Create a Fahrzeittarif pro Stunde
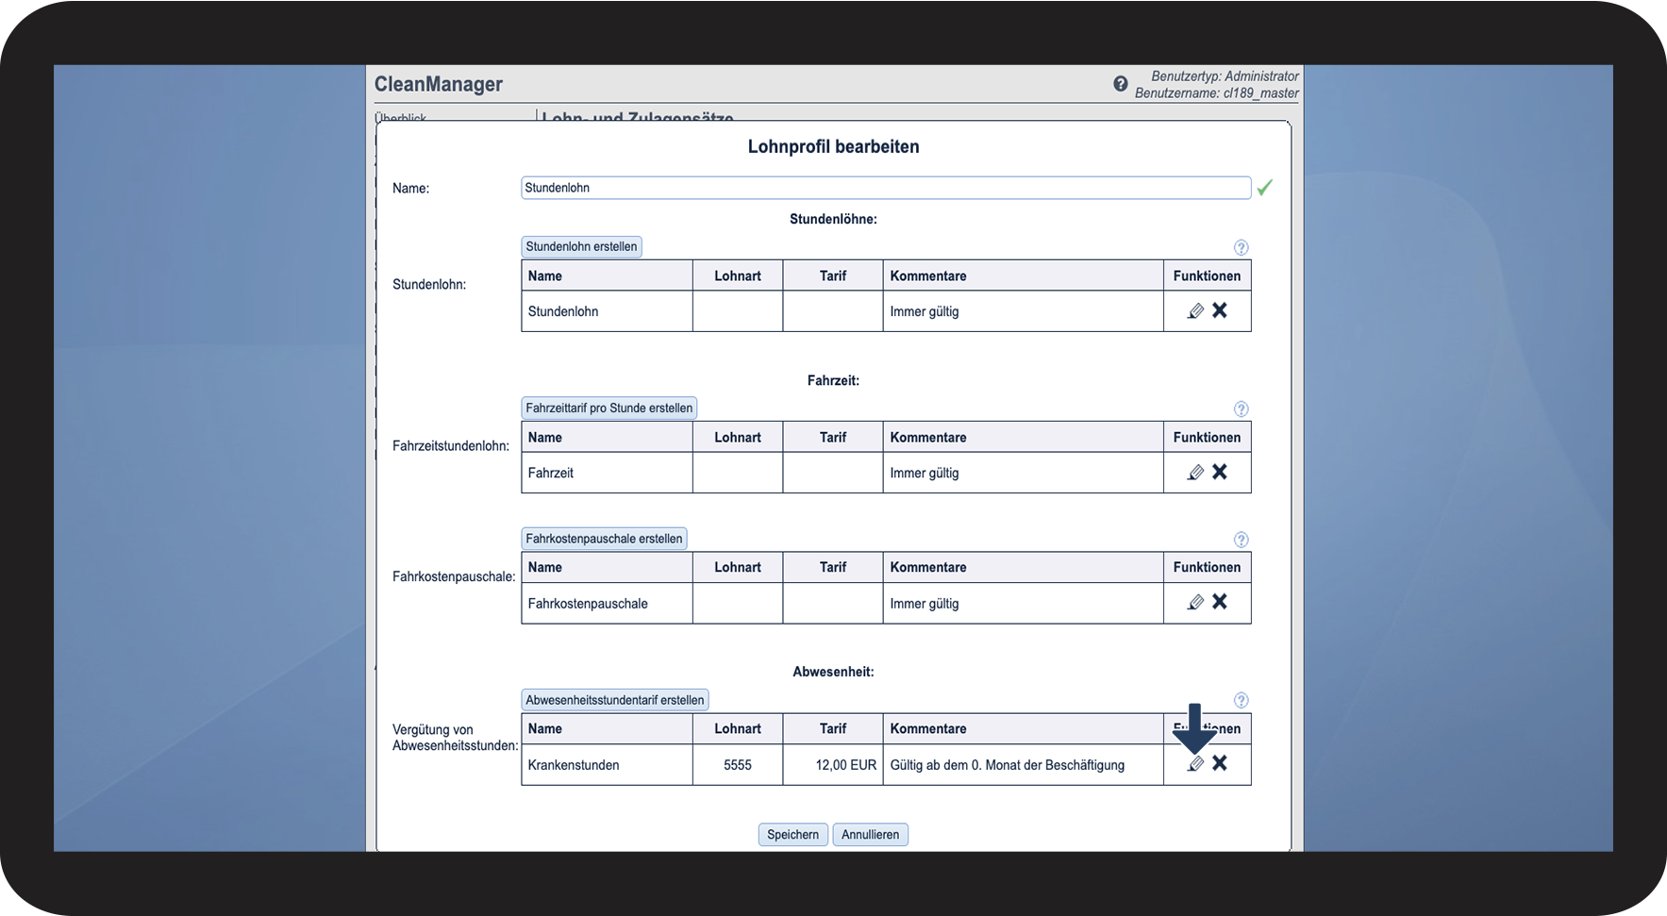1667x916 pixels. tap(609, 408)
